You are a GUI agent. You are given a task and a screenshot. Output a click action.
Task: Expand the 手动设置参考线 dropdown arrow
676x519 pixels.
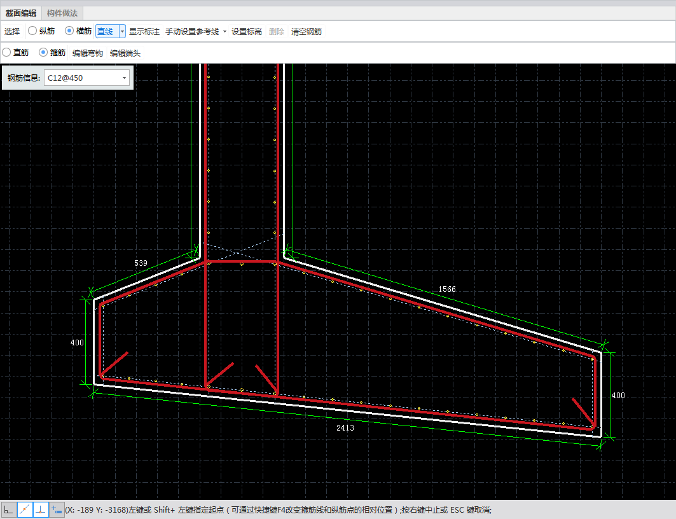224,31
